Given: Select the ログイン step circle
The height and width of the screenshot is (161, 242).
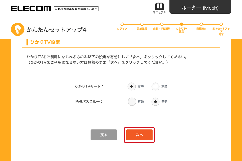Looking at the screenshot, I should [122, 24].
